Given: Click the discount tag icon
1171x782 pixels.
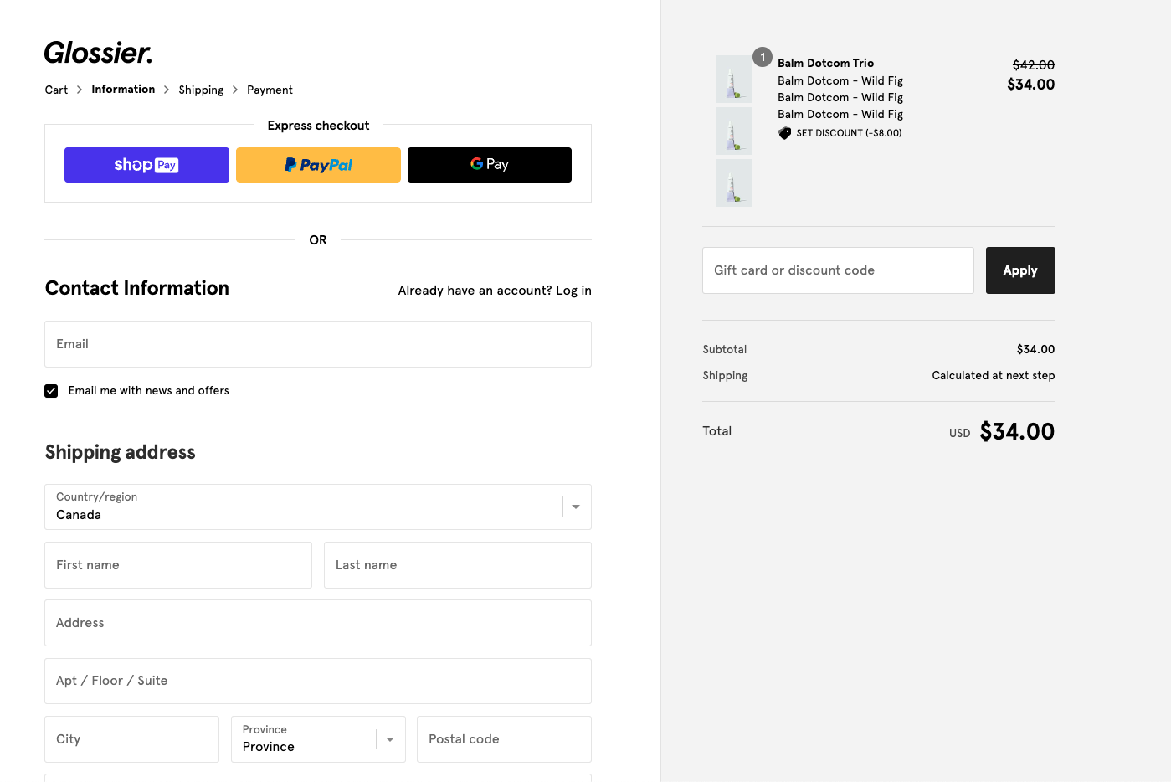Looking at the screenshot, I should point(784,133).
